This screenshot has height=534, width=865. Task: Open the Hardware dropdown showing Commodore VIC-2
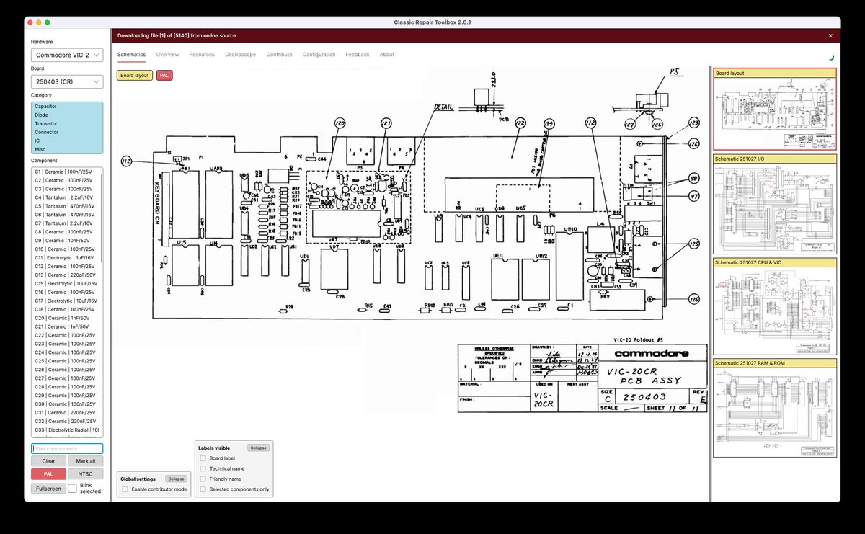(x=67, y=55)
